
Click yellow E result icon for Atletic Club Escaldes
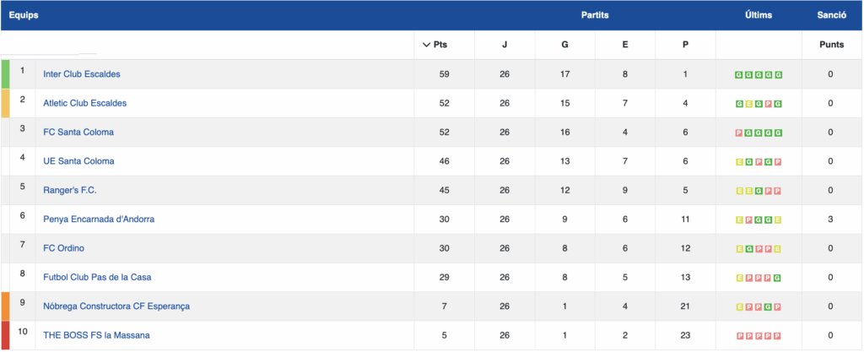(749, 104)
